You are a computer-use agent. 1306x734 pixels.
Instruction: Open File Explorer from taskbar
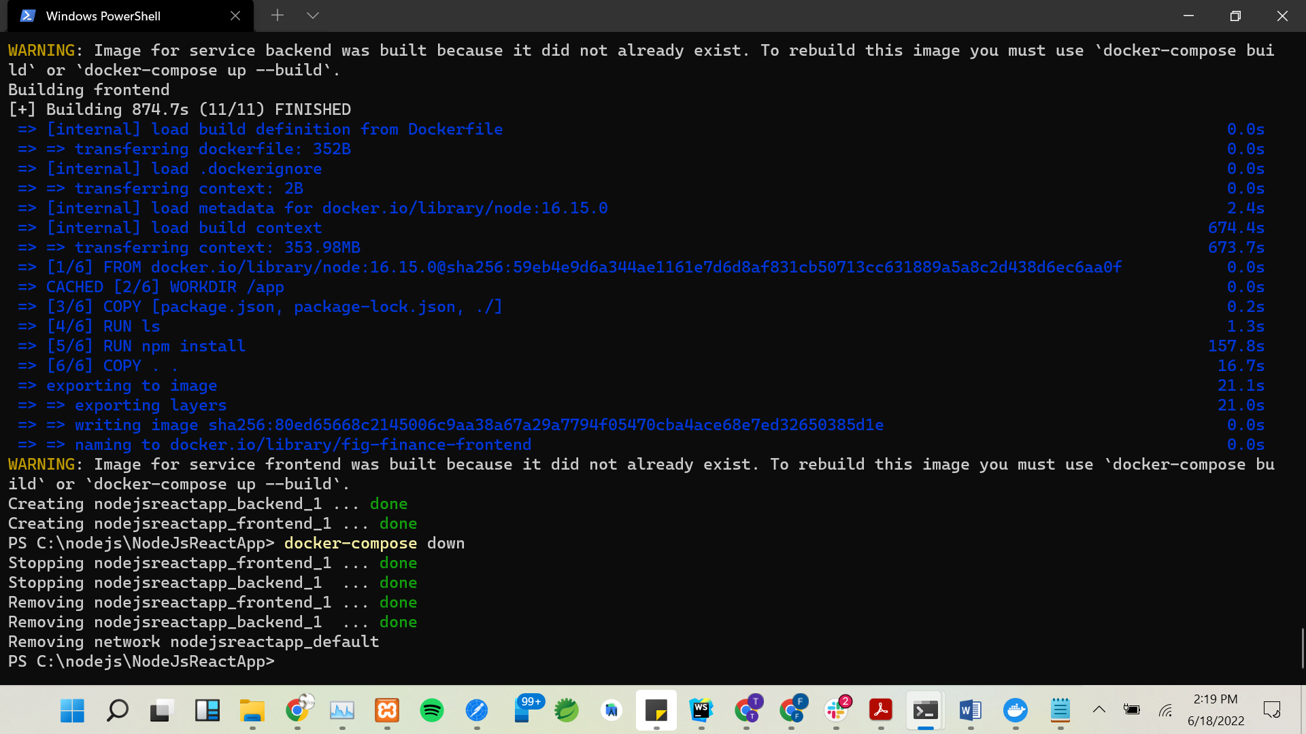point(252,710)
